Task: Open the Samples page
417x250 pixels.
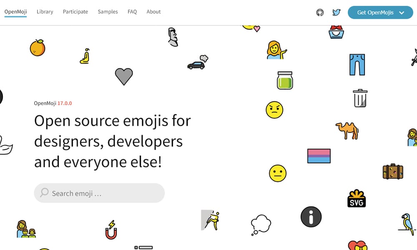Action: [x=108, y=12]
